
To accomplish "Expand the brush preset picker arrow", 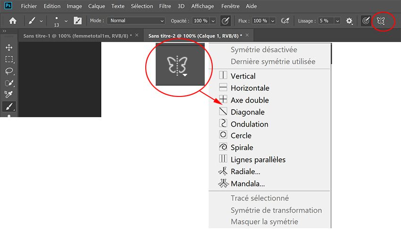I will (x=66, y=21).
